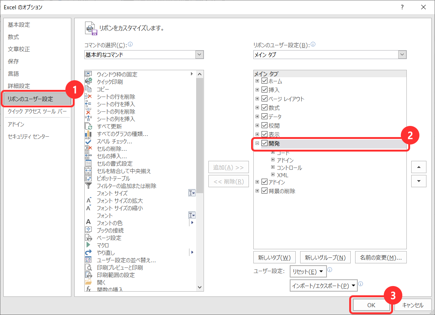Select the Copy (コピー) command icon
Image resolution: width=435 pixels, height=315 pixels.
coord(88,89)
